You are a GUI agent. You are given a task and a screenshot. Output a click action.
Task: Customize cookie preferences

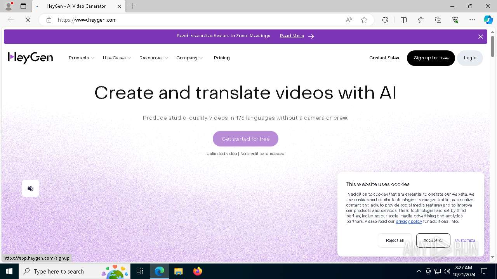(465, 240)
